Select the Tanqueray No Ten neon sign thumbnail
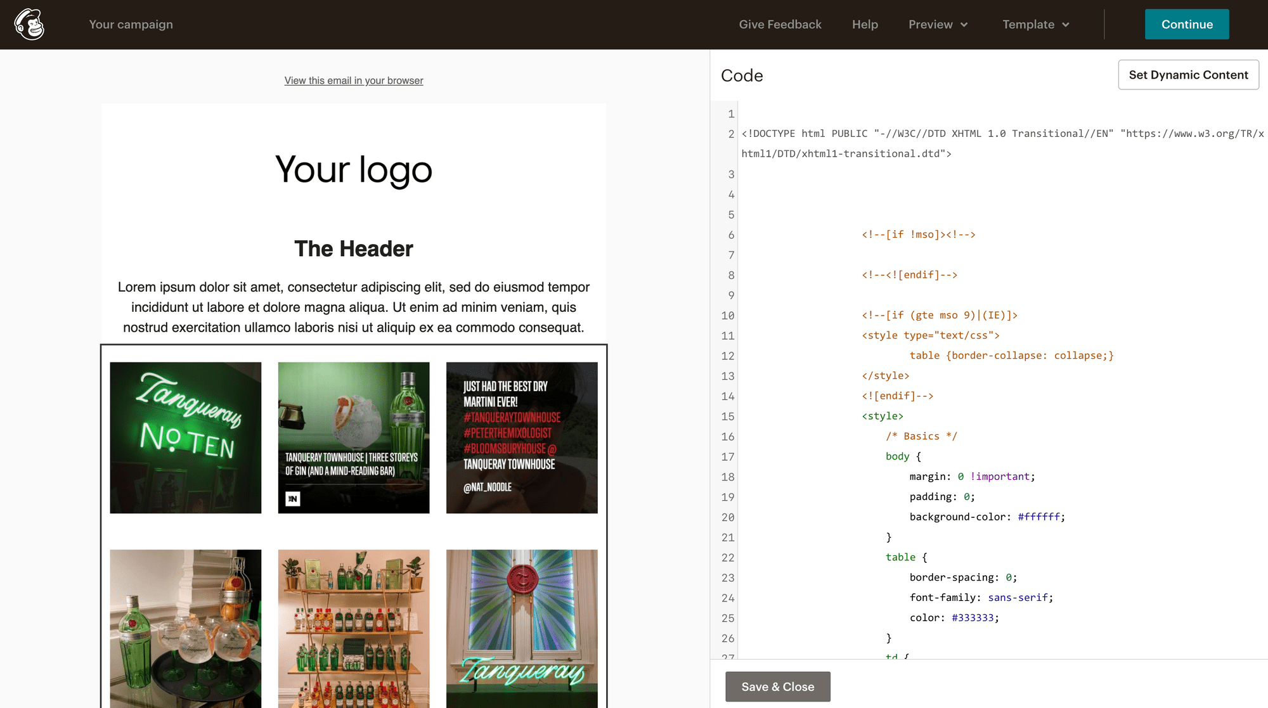This screenshot has width=1268, height=708. 186,437
